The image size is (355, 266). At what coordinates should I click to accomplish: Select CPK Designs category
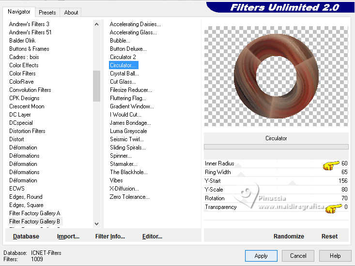pos(24,98)
